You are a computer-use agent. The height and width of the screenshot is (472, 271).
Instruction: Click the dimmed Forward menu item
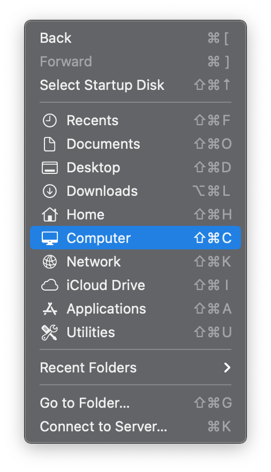[135, 62]
